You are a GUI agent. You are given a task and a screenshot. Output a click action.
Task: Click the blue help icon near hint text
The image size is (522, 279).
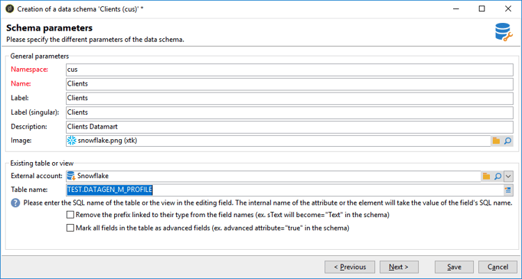(x=16, y=203)
